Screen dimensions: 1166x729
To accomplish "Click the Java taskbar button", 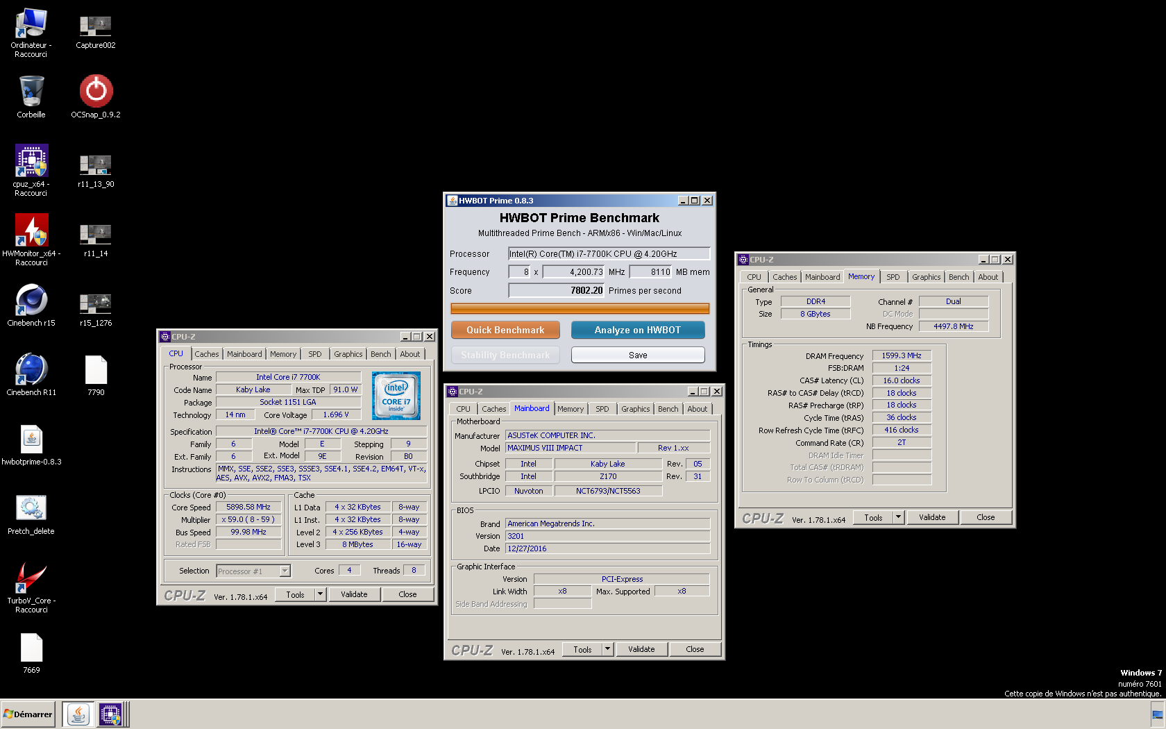I will click(78, 714).
